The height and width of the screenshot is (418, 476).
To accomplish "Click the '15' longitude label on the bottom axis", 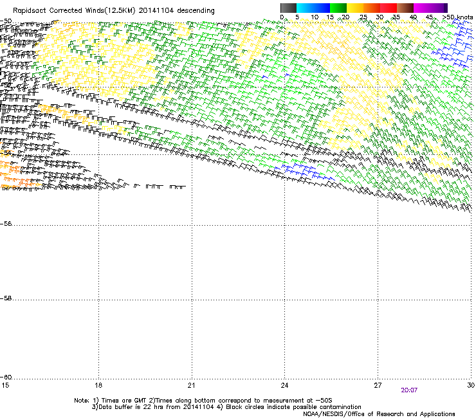I will (x=5, y=385).
